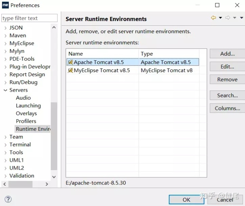Open the back history dropdown arrow
The width and height of the screenshot is (245, 206).
pyautogui.click(x=220, y=18)
